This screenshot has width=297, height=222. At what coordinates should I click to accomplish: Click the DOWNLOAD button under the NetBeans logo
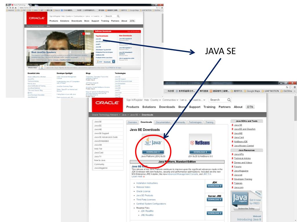[x=200, y=152]
